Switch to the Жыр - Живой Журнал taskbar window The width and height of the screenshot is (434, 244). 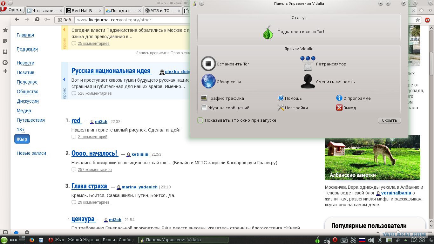(x=92, y=240)
